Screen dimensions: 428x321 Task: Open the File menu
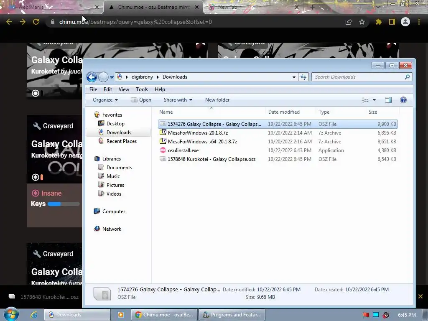93,89
